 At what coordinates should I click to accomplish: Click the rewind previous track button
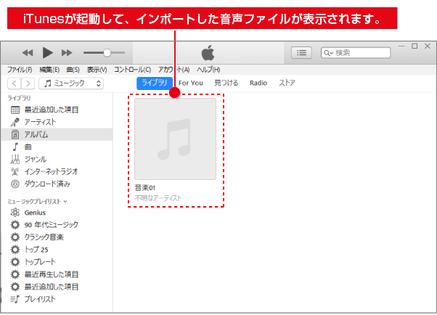coord(28,53)
